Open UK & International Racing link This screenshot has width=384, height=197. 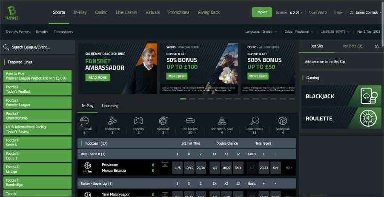(x=37, y=129)
